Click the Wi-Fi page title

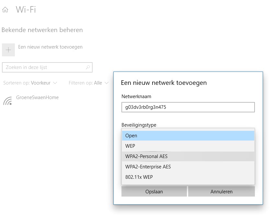point(26,10)
